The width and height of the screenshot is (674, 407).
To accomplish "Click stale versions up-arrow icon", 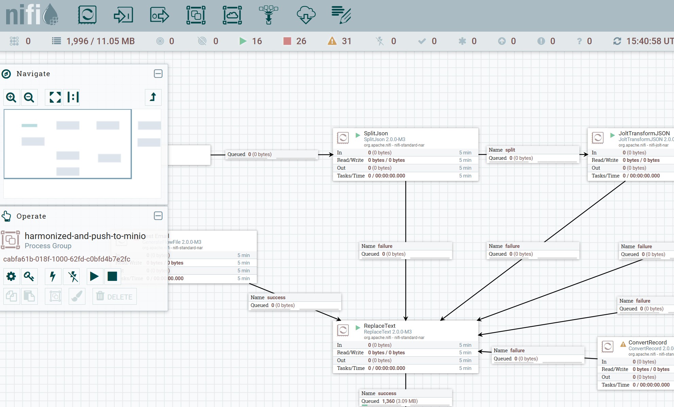I will 502,41.
